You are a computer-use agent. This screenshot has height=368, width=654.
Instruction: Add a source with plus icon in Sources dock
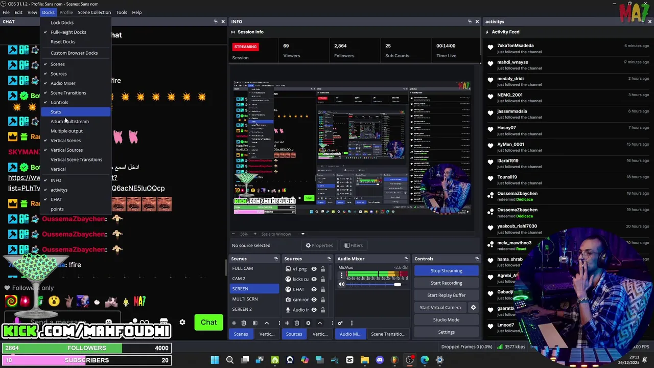[287, 323]
